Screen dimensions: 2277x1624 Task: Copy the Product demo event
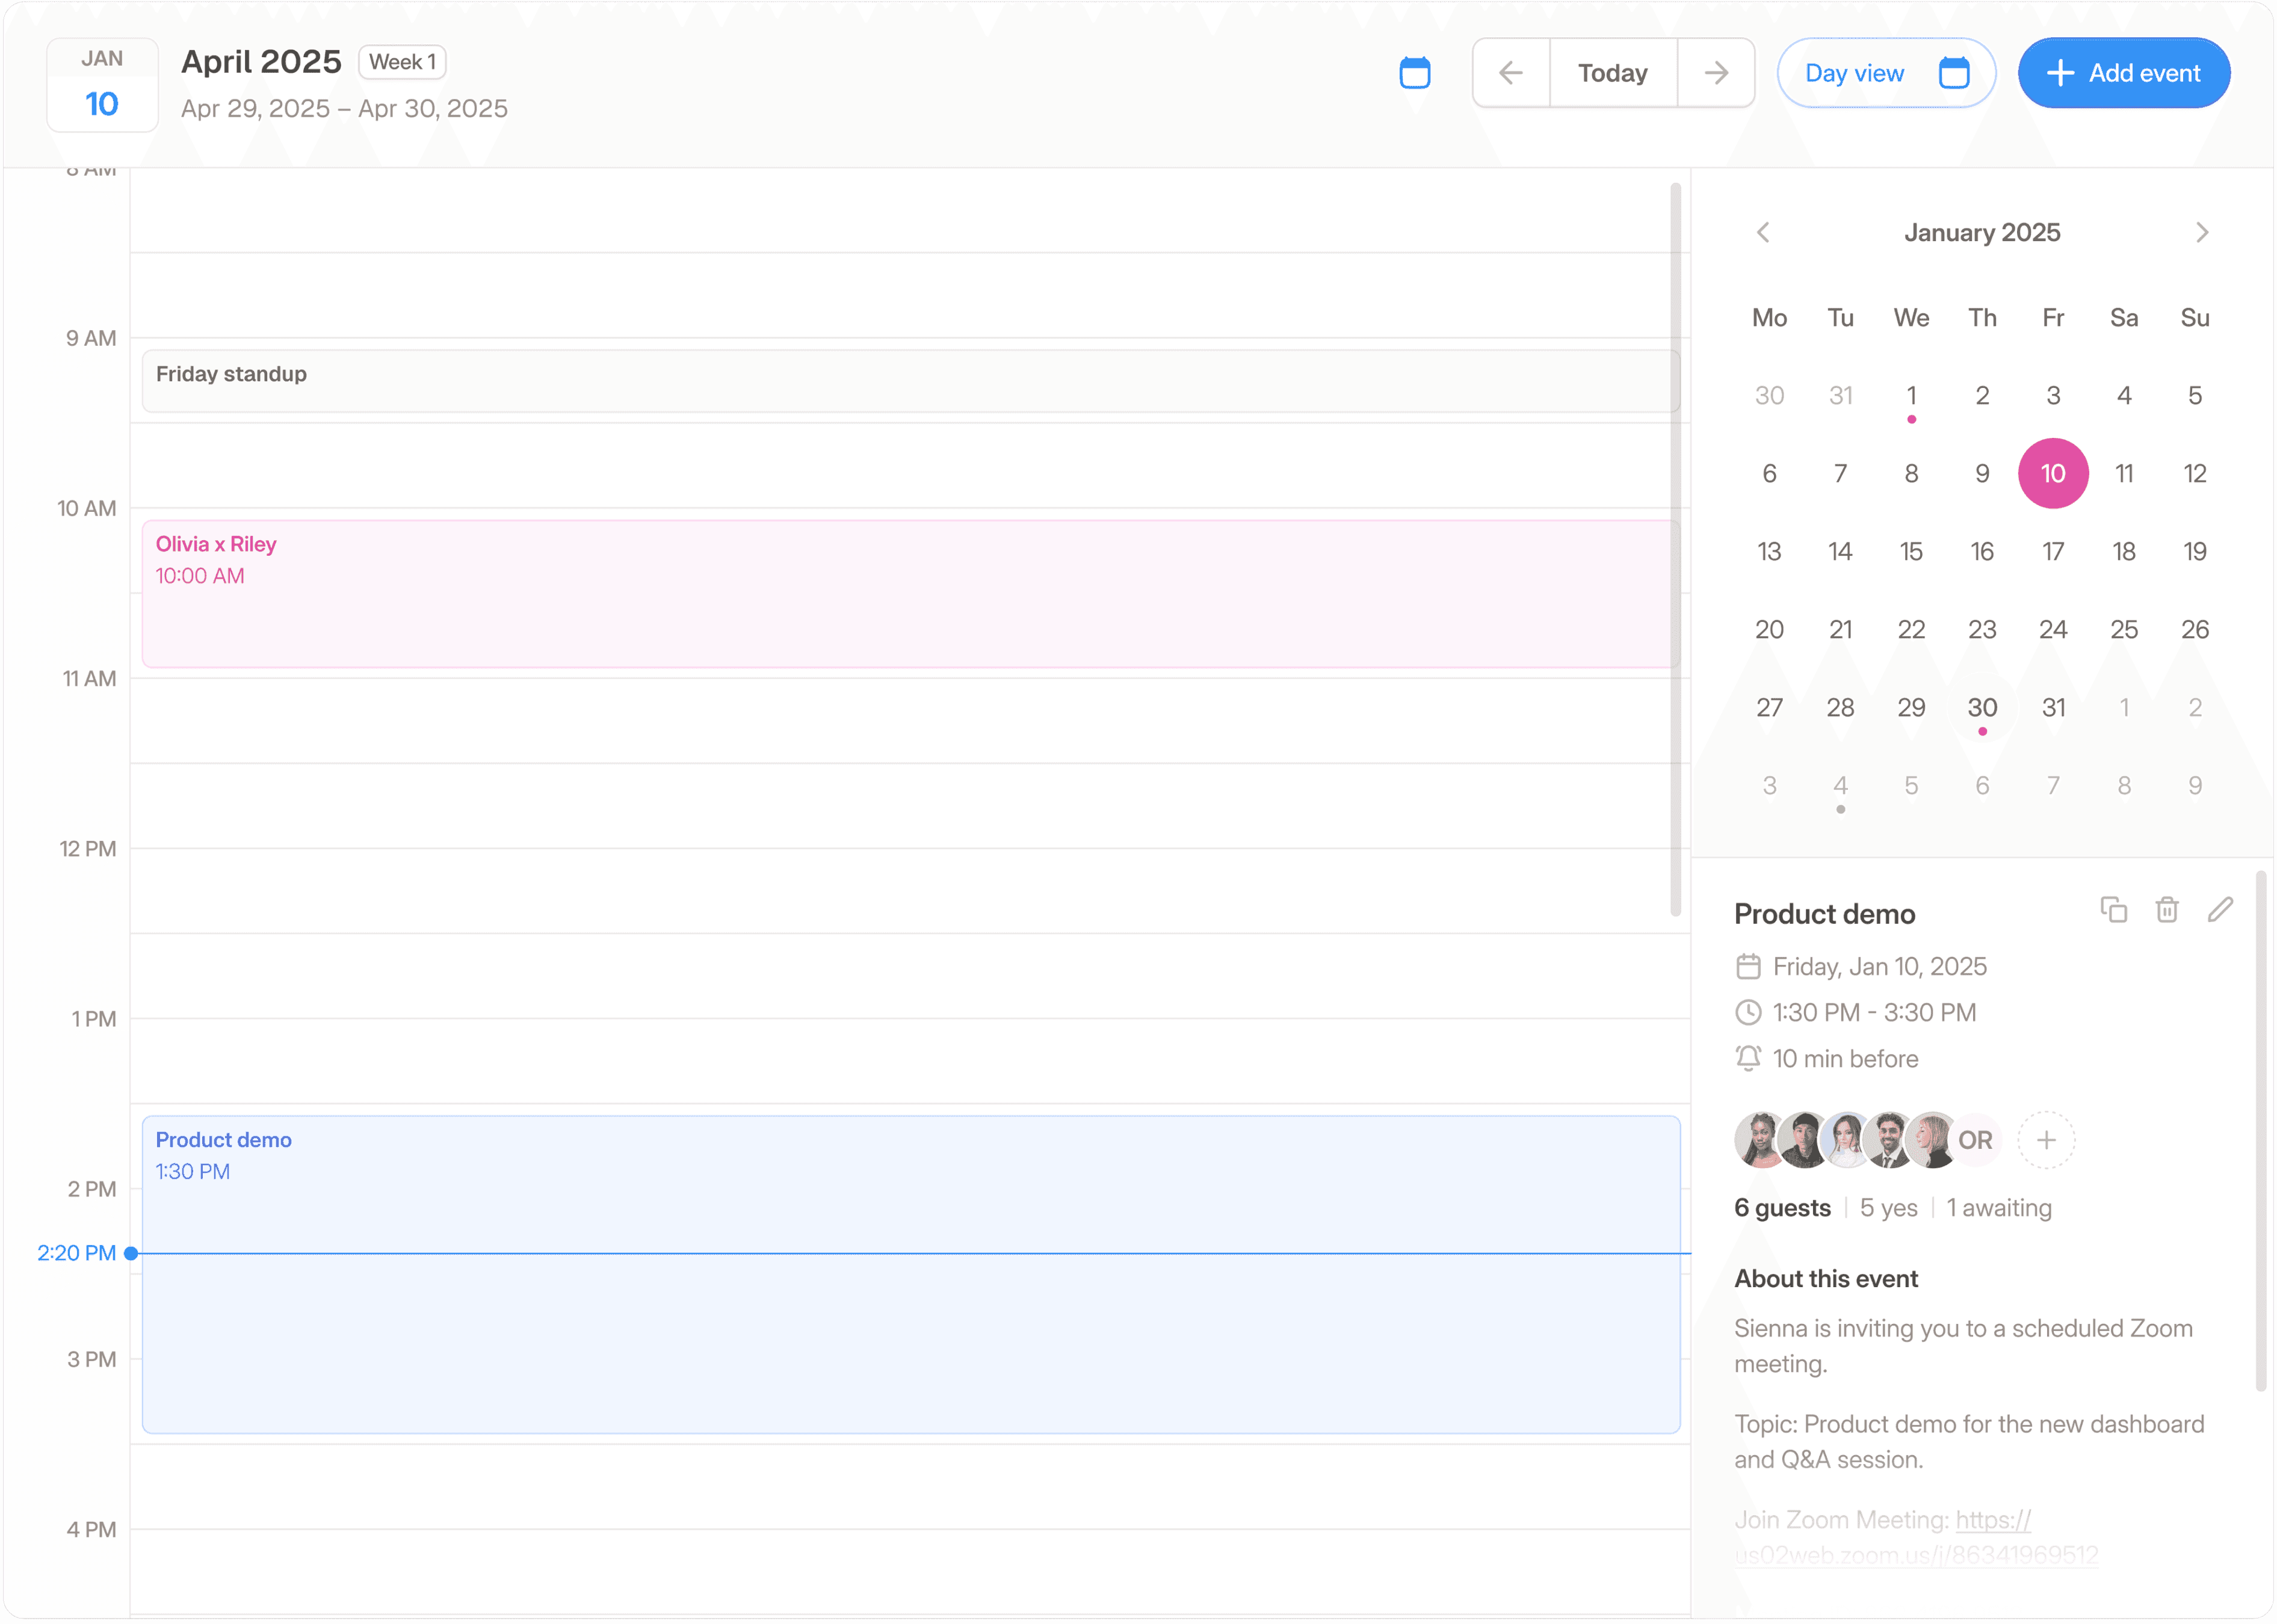(2114, 909)
